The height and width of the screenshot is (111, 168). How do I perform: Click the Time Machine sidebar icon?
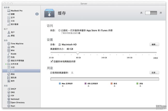(9, 44)
